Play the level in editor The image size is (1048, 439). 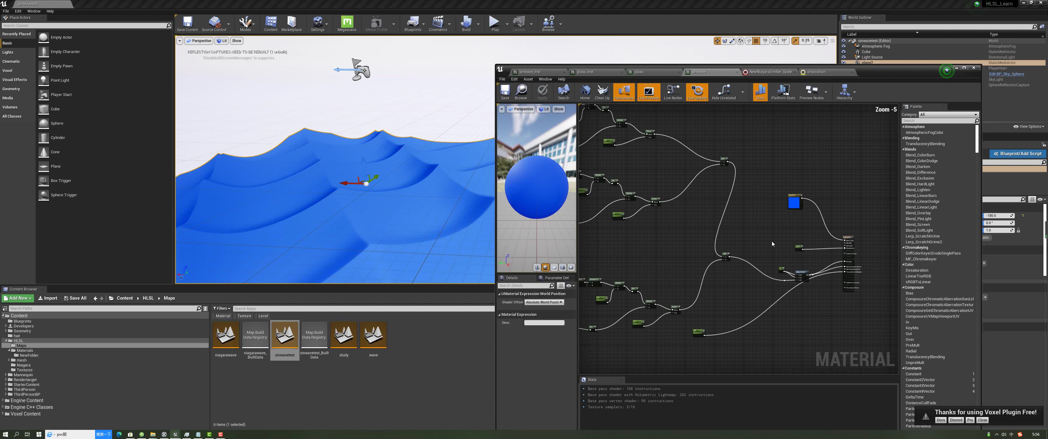(495, 23)
